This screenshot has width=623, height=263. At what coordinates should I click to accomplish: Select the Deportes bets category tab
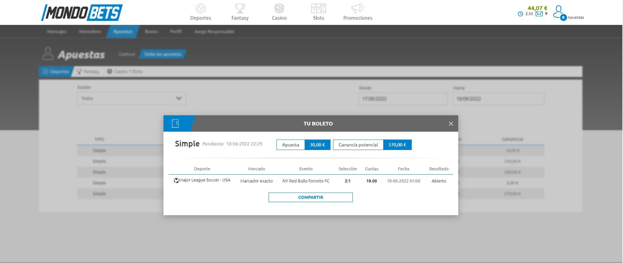click(x=56, y=71)
